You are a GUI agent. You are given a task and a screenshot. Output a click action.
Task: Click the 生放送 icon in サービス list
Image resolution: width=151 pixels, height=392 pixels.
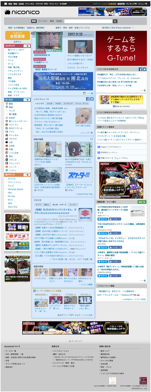[6, 118]
